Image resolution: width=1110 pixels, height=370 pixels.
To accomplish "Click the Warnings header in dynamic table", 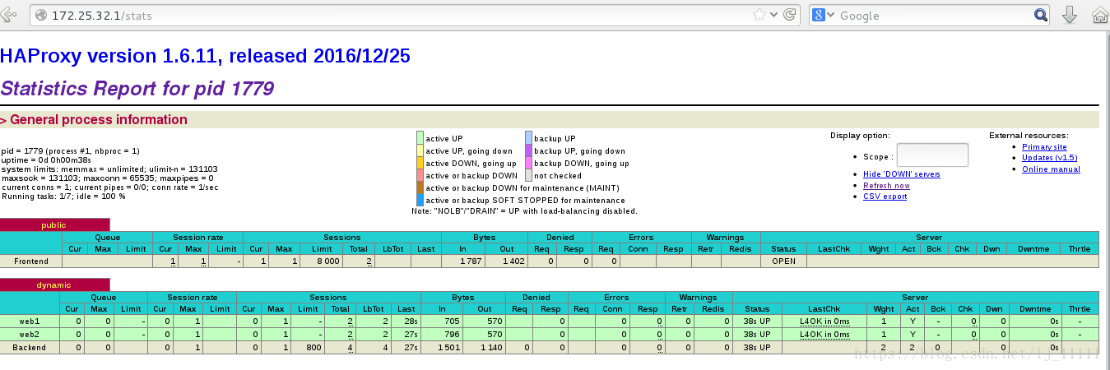I will click(699, 298).
